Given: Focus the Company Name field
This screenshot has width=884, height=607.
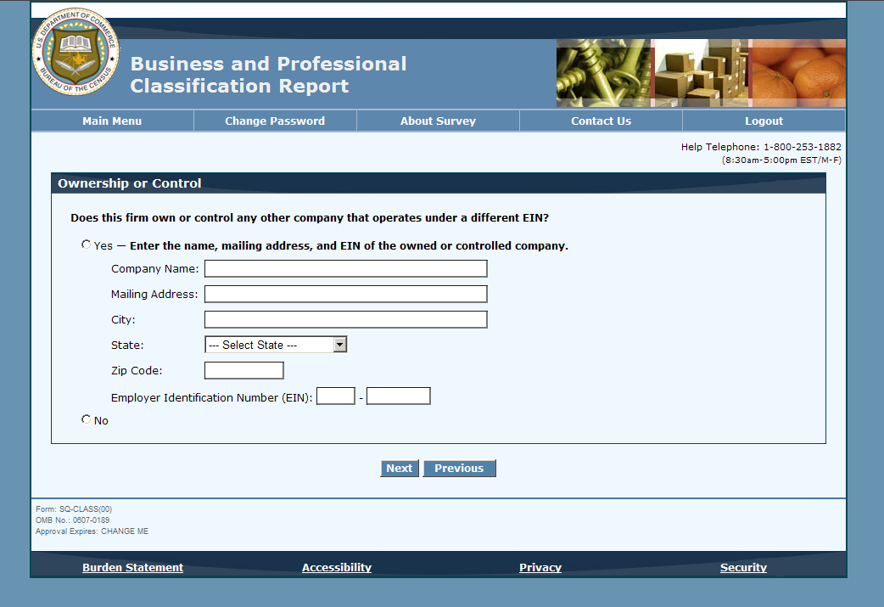Looking at the screenshot, I should tap(345, 268).
